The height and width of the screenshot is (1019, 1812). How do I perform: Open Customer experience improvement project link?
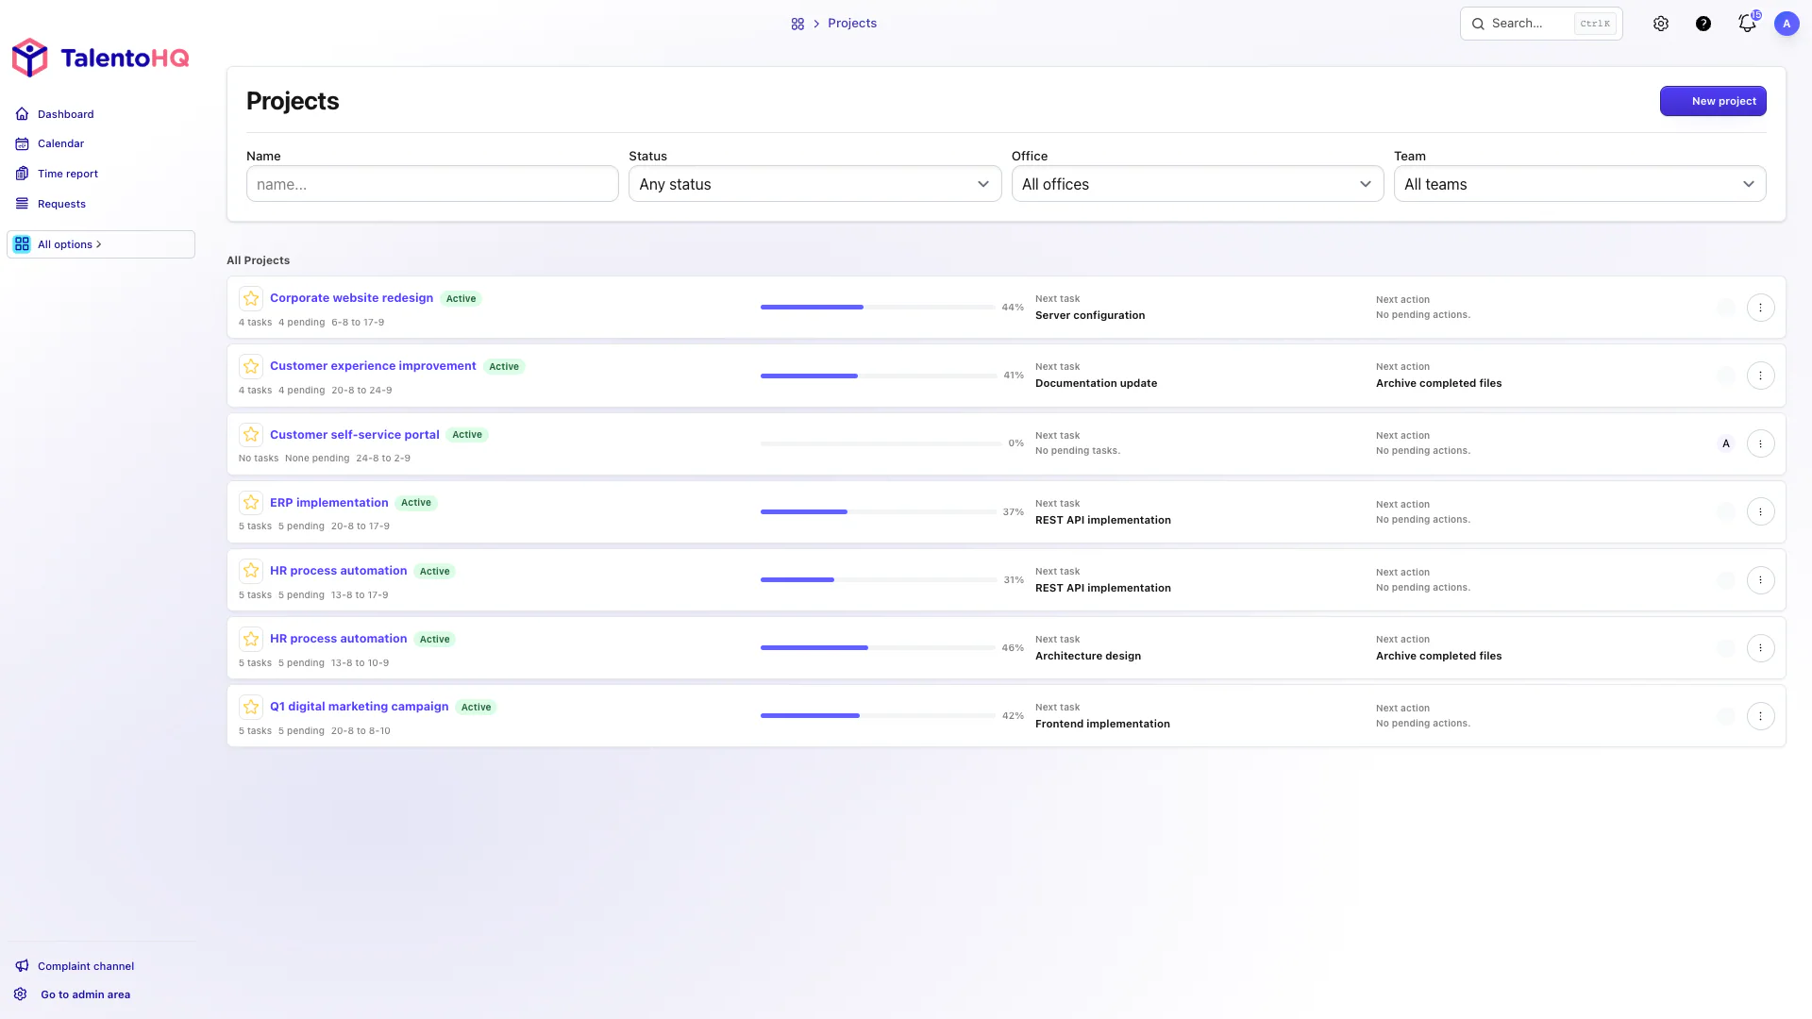[x=373, y=366]
